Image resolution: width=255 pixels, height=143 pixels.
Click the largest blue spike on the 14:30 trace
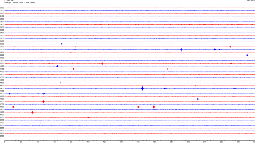click(142, 88)
